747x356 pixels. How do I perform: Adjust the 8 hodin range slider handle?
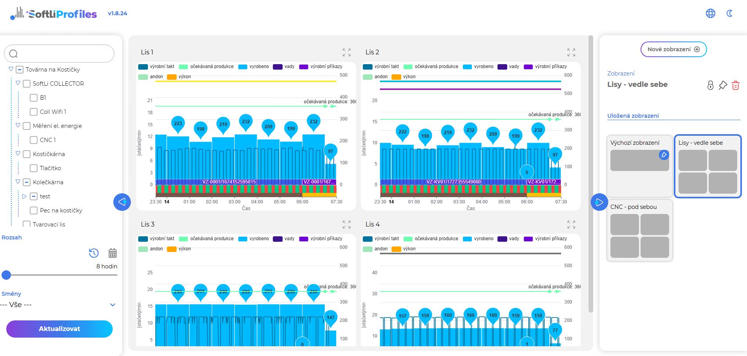pyautogui.click(x=6, y=275)
